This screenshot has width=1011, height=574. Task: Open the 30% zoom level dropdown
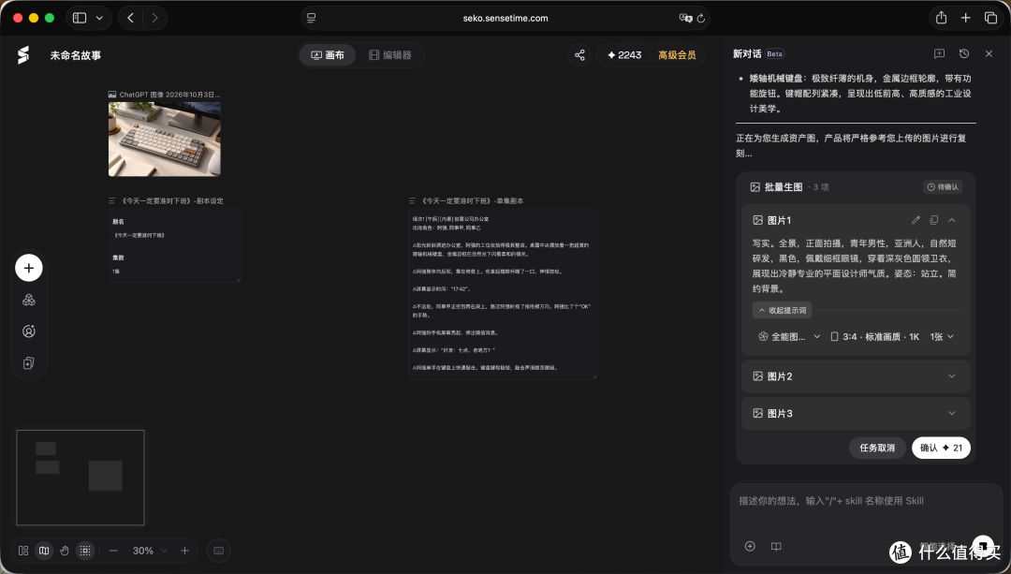tap(150, 551)
